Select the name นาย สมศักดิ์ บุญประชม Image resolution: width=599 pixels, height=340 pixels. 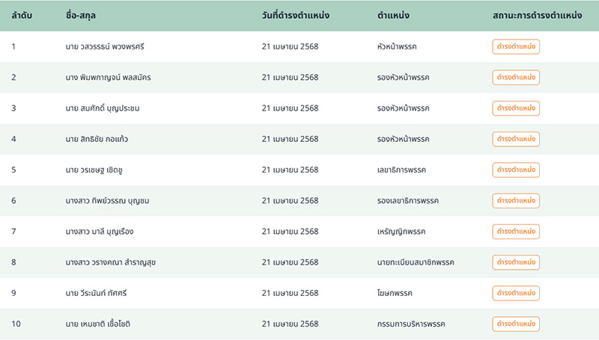[103, 108]
